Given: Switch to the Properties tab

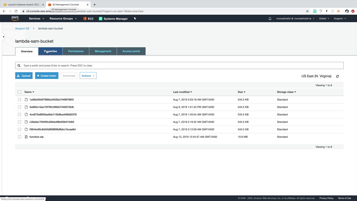Looking at the screenshot, I should tap(50, 51).
